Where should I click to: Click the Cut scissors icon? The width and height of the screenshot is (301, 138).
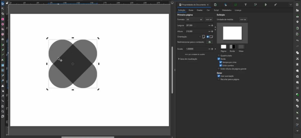point(297,59)
